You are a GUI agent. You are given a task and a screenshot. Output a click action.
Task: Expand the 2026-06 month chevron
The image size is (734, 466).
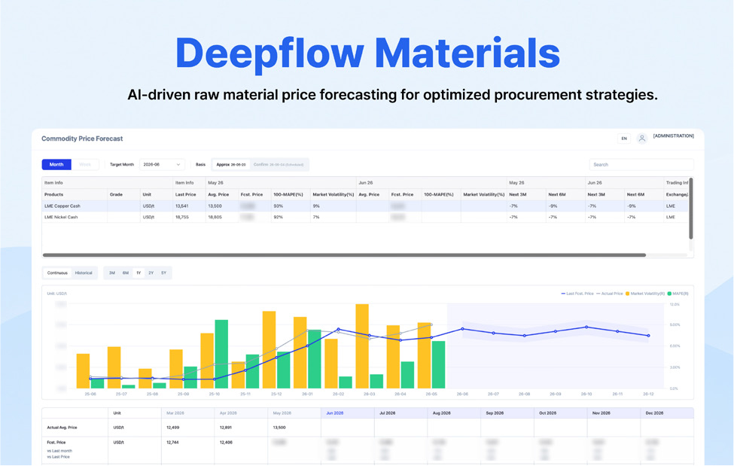(x=178, y=165)
